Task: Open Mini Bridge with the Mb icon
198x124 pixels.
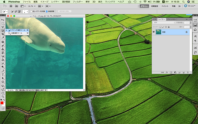Action: pyautogui.click(x=16, y=6)
